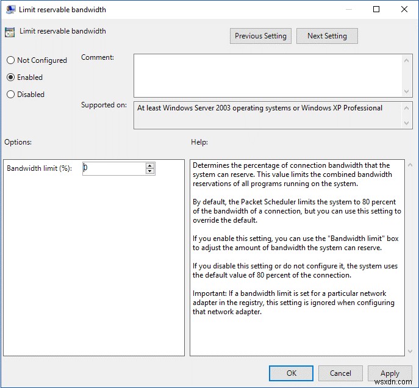Apply the bandwidth policy changes

[390, 373]
